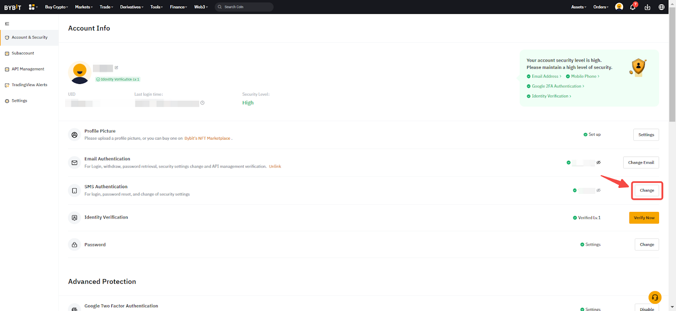Toggle phone number visibility eye icon
This screenshot has width=676, height=311.
click(599, 190)
